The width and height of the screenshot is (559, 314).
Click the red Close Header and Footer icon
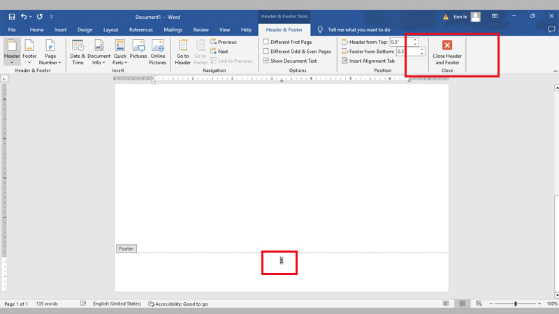(447, 45)
